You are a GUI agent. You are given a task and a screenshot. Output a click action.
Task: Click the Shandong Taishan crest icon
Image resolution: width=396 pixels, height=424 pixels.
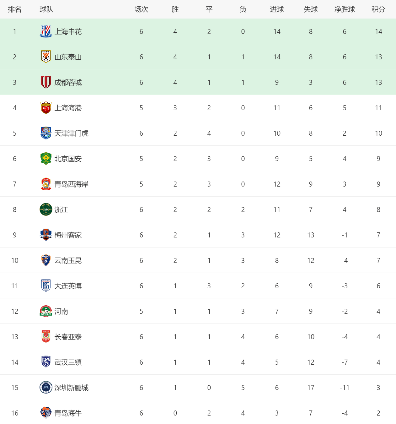point(46,57)
